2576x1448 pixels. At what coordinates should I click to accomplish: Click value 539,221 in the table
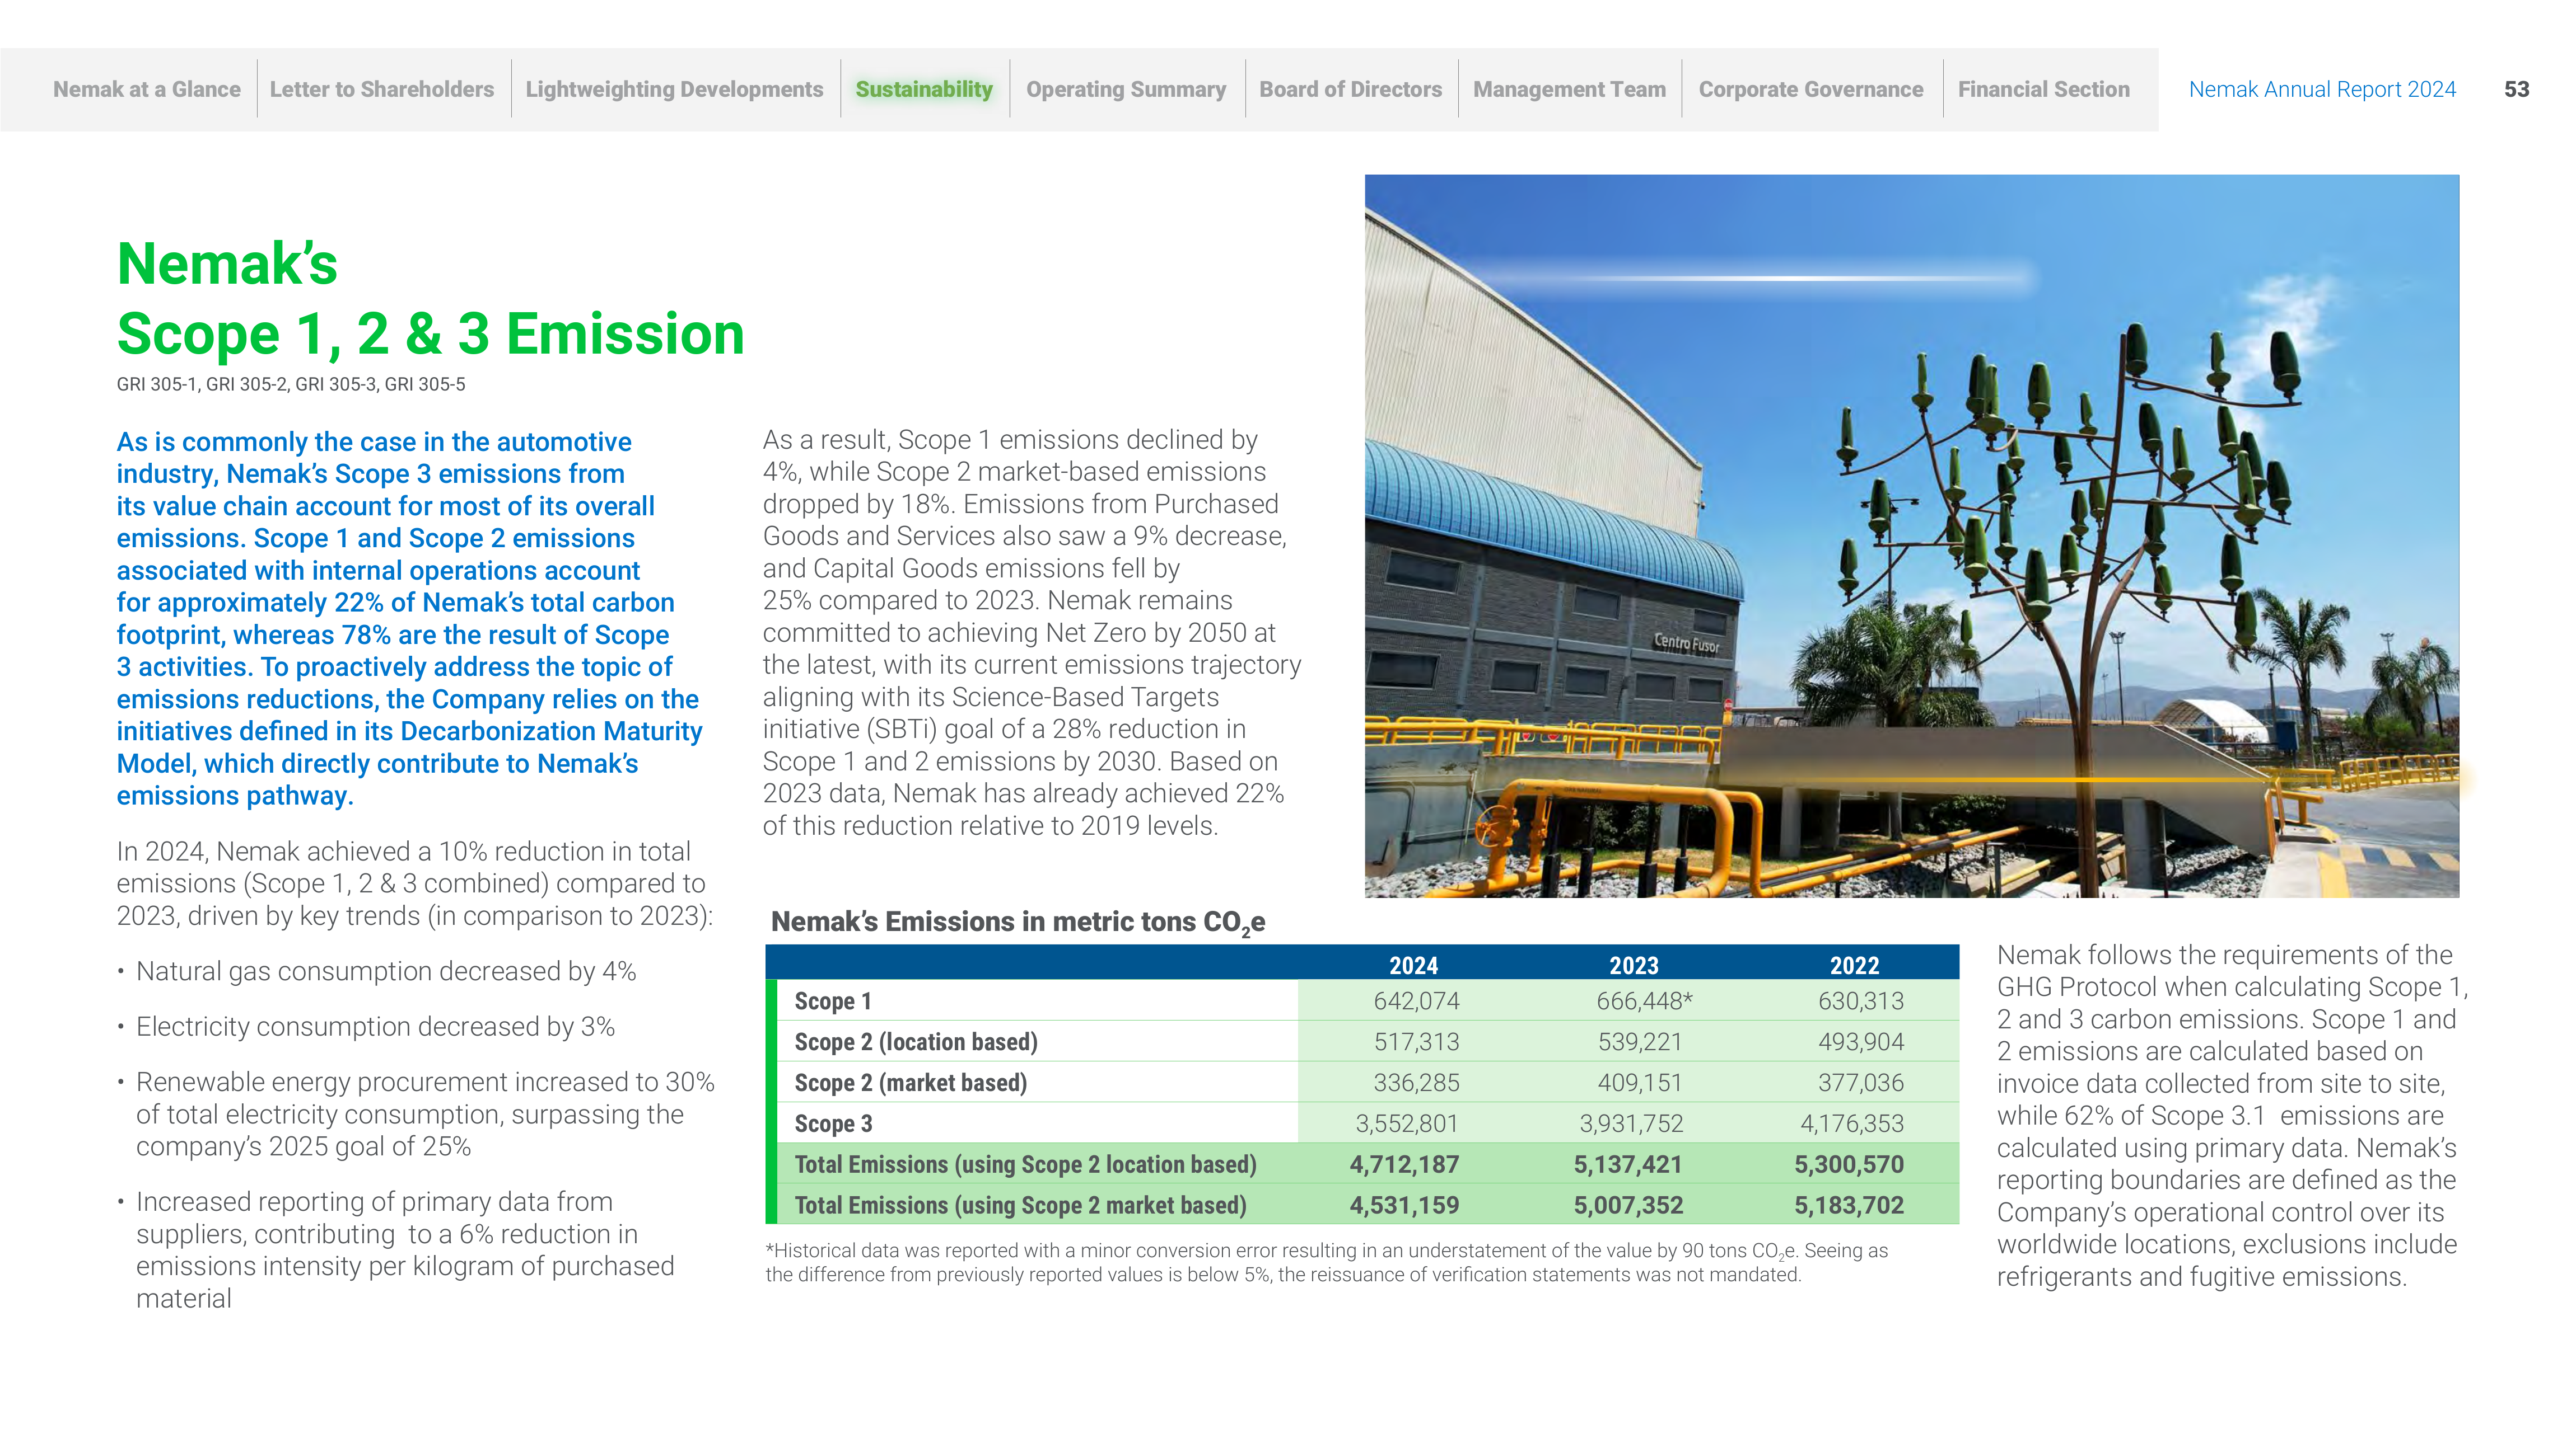pos(1640,1041)
